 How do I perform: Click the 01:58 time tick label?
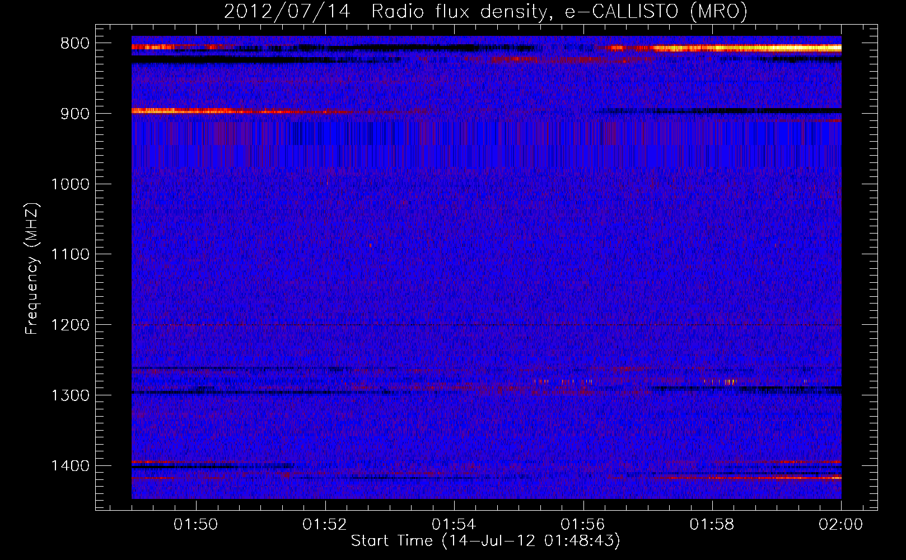712,525
